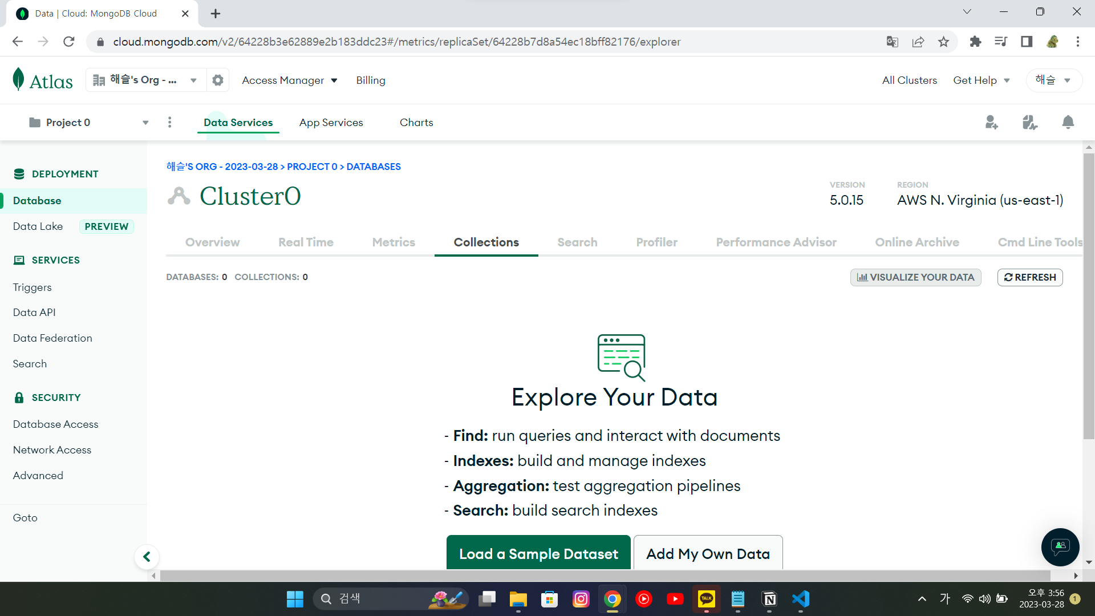Image resolution: width=1095 pixels, height=616 pixels.
Task: Launch Visual Studio Code from taskbar
Action: click(801, 599)
